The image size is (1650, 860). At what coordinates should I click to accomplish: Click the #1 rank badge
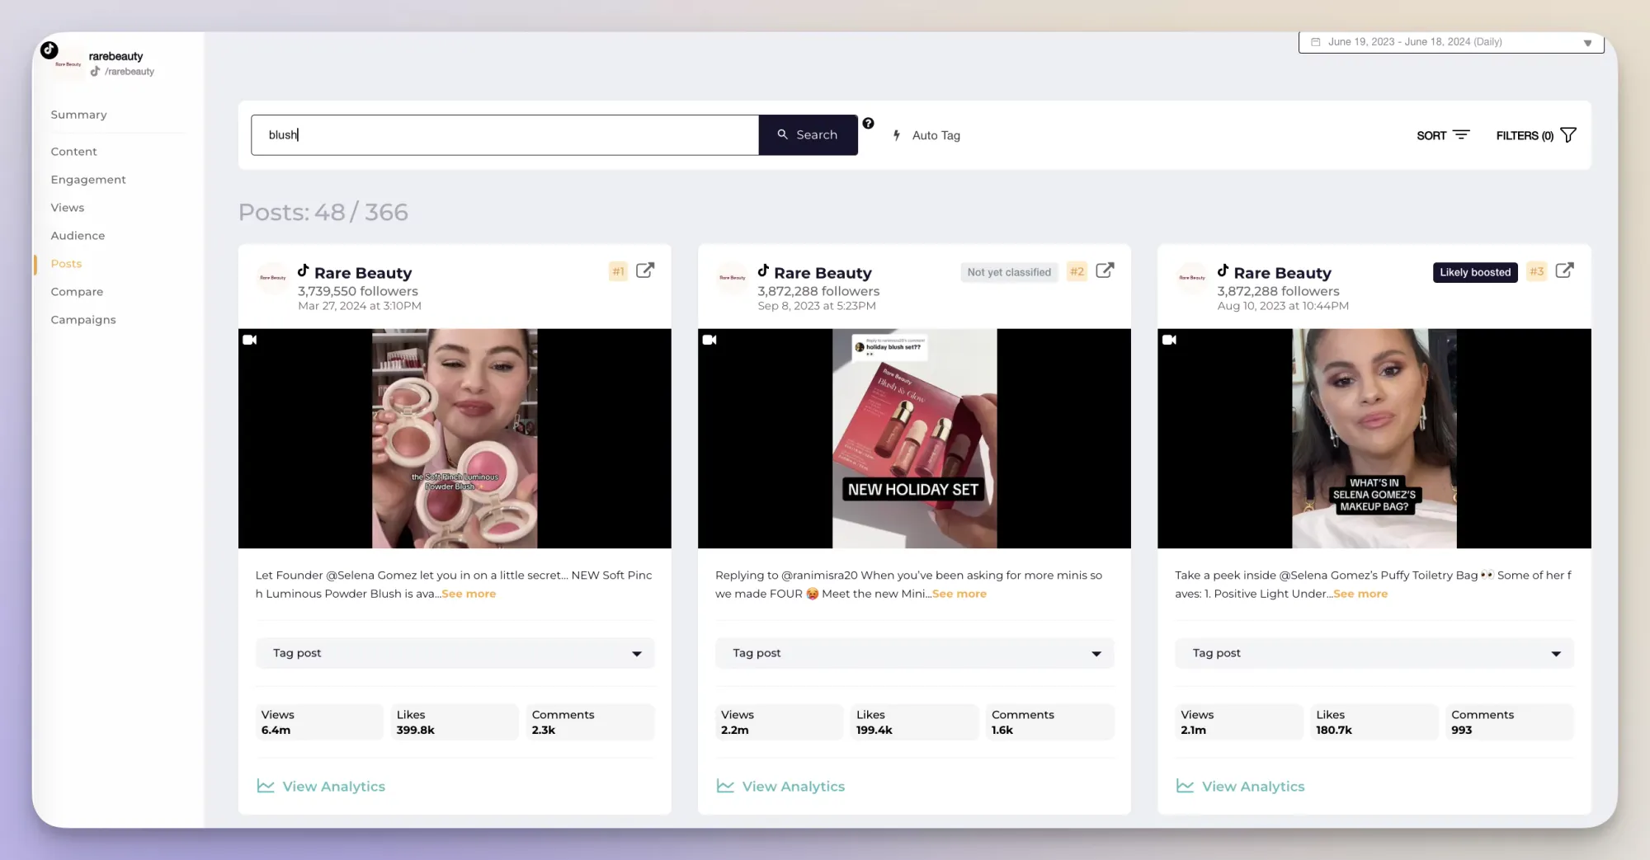click(x=618, y=271)
